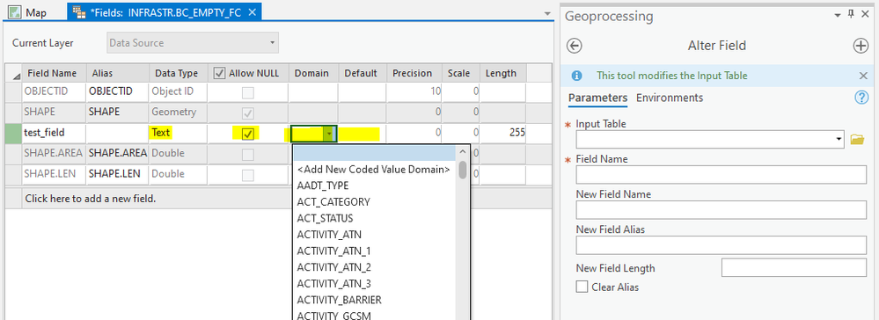This screenshot has height=320, width=879.
Task: Enable the Clear Alias checkbox
Action: pos(582,287)
